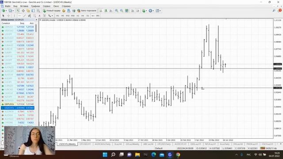This screenshot has width=283, height=159.
Task: Open the red notification icon at top right
Action: (280, 11)
